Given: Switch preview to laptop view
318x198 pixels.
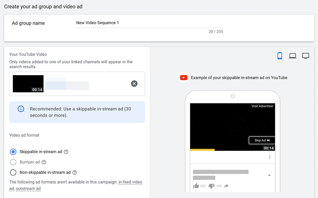Looking at the screenshot, I should point(293,56).
